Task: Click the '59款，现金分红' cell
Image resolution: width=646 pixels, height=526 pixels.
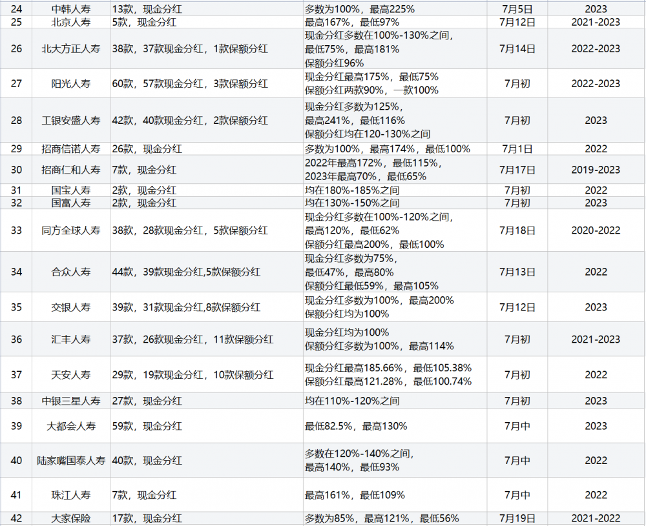Action: click(207, 426)
